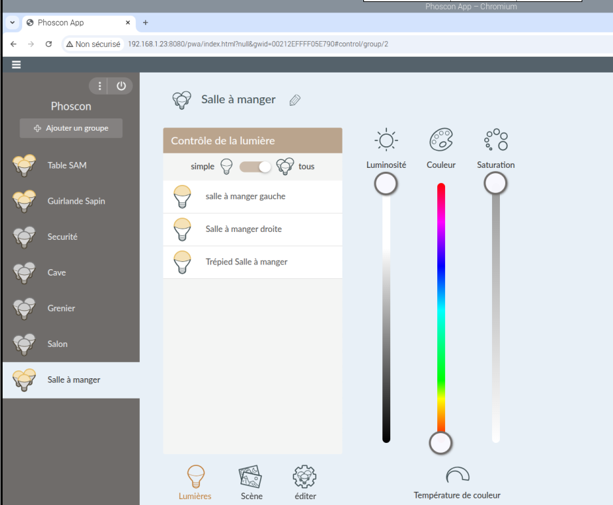This screenshot has height=505, width=613.
Task: Click the Luminosité sun icon
Action: pos(386,140)
